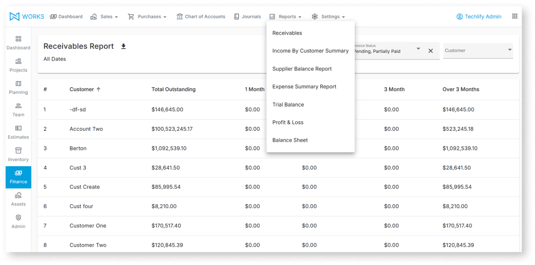
Task: Open the Invoice Status dropdown arrow
Action: click(418, 49)
